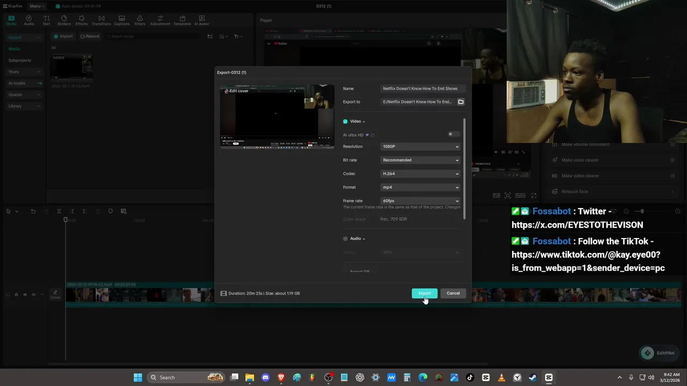The image size is (687, 386).
Task: Click the grid view icon in media panel
Action: click(210, 36)
